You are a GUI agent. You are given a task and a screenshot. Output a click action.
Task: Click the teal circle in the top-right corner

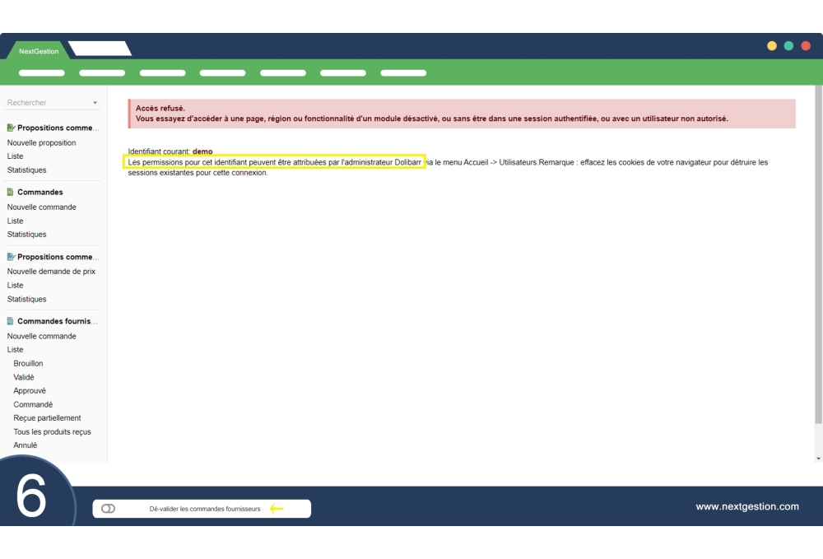click(789, 45)
